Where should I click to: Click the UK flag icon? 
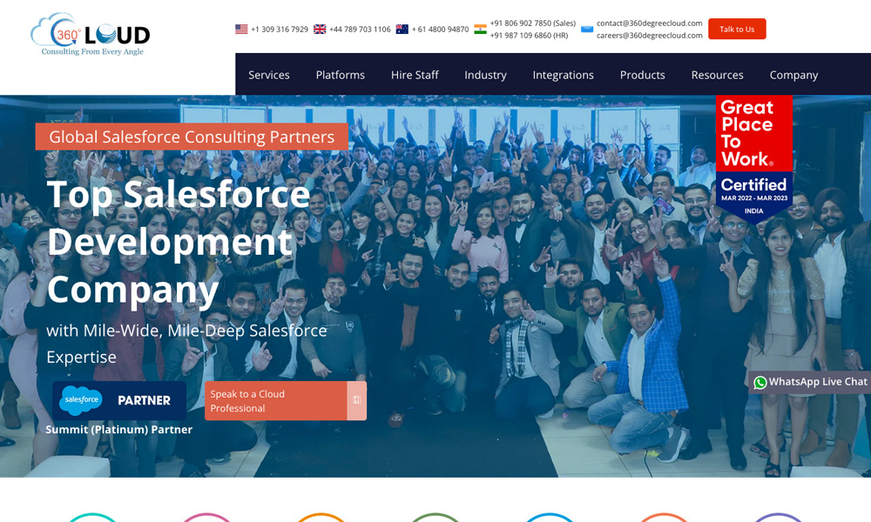pos(320,29)
